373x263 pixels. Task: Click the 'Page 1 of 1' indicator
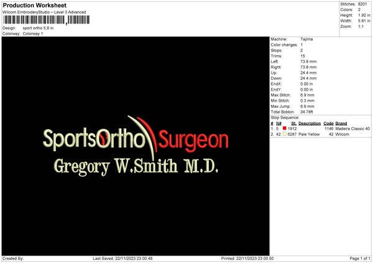[360, 259]
